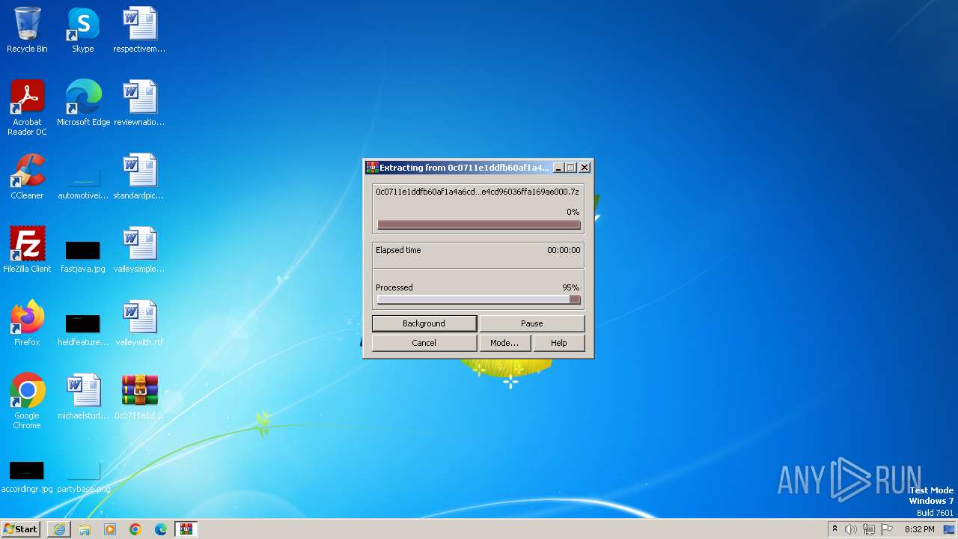Open the Action Center flag icon
The height and width of the screenshot is (539, 958).
point(887,529)
